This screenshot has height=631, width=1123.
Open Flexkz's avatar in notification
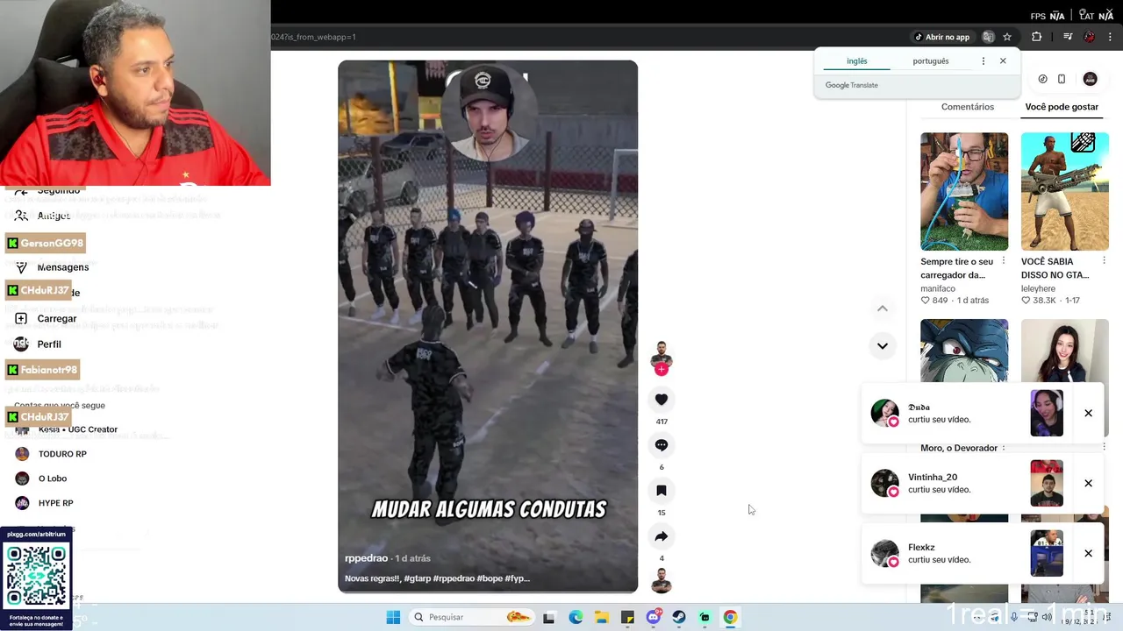point(884,553)
